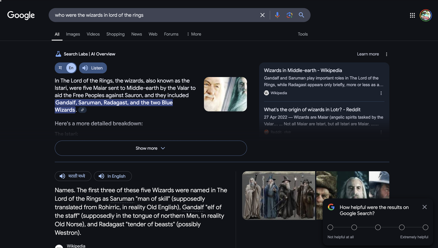Click the Google logo
This screenshot has width=438, height=248.
pos(21,15)
